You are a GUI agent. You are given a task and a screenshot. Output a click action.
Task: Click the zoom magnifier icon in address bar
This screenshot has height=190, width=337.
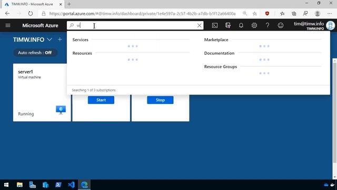(x=244, y=14)
